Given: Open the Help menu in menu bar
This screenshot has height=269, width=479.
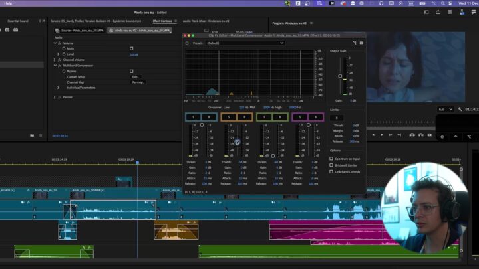Looking at the screenshot, I should (8, 3).
